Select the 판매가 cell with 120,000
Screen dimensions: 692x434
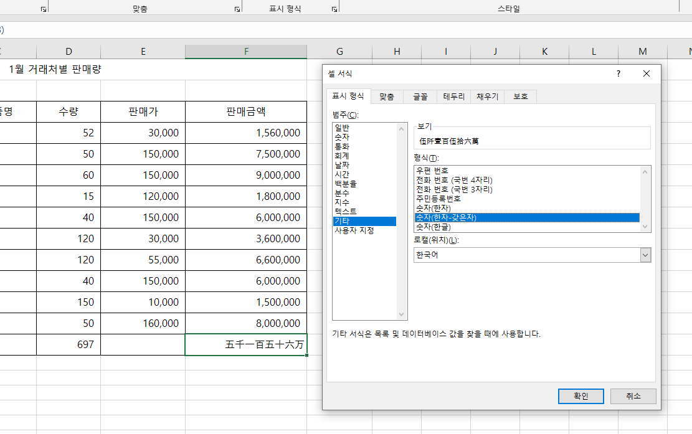tap(143, 196)
